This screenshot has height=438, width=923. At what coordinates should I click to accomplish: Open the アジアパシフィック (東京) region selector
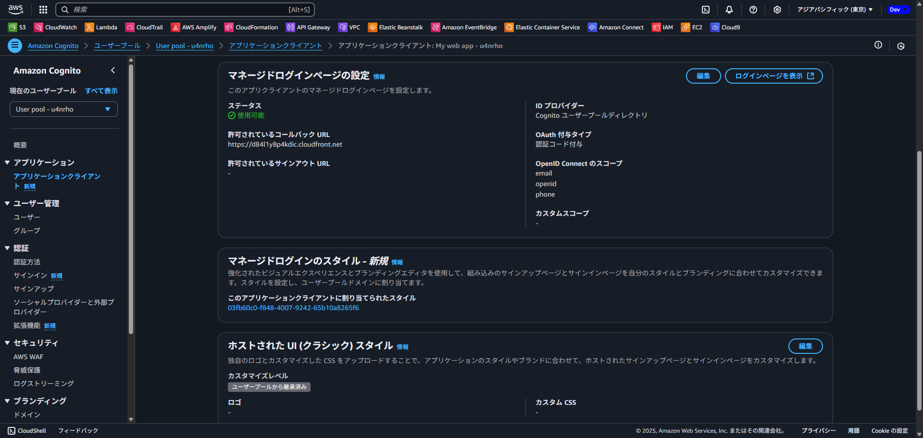click(x=835, y=10)
